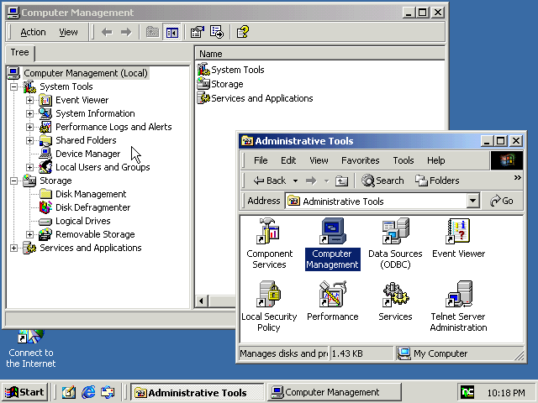Select Disk Management in the tree

[91, 194]
